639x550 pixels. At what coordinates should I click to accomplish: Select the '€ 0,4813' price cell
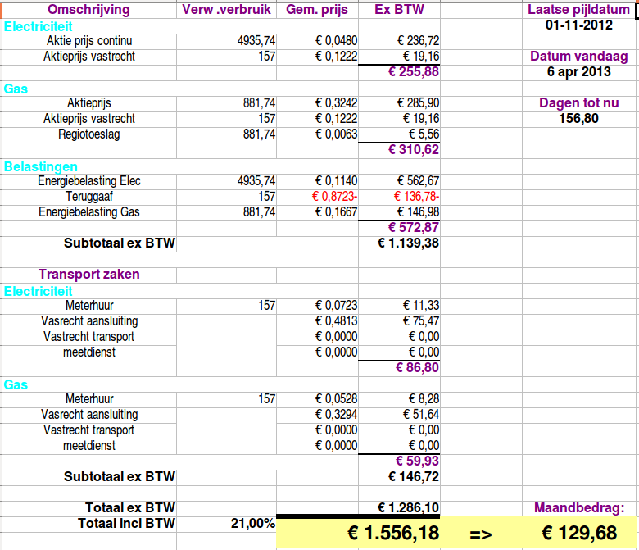pos(317,321)
